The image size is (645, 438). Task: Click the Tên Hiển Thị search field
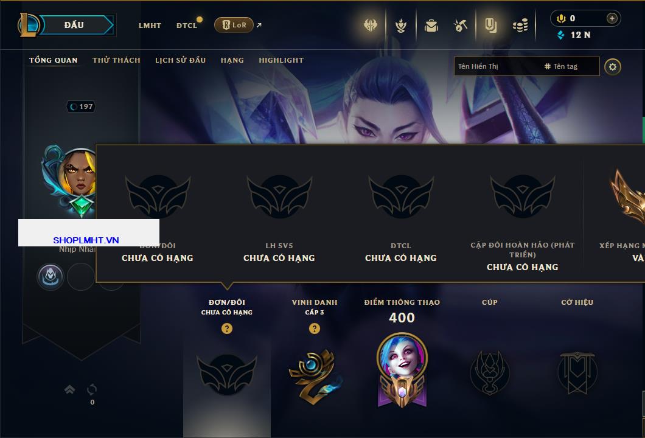[498, 66]
